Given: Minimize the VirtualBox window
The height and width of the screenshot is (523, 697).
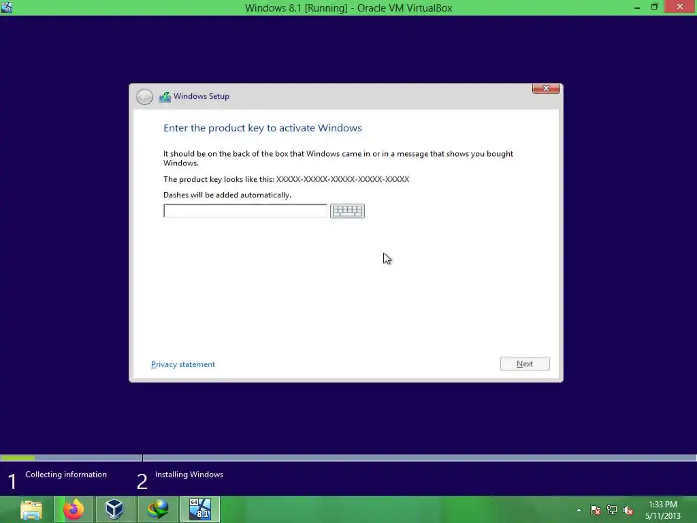Looking at the screenshot, I should [x=637, y=7].
